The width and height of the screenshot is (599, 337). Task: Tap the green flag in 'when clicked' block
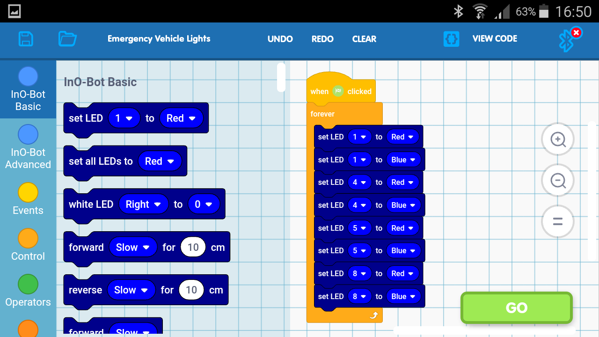coord(338,91)
